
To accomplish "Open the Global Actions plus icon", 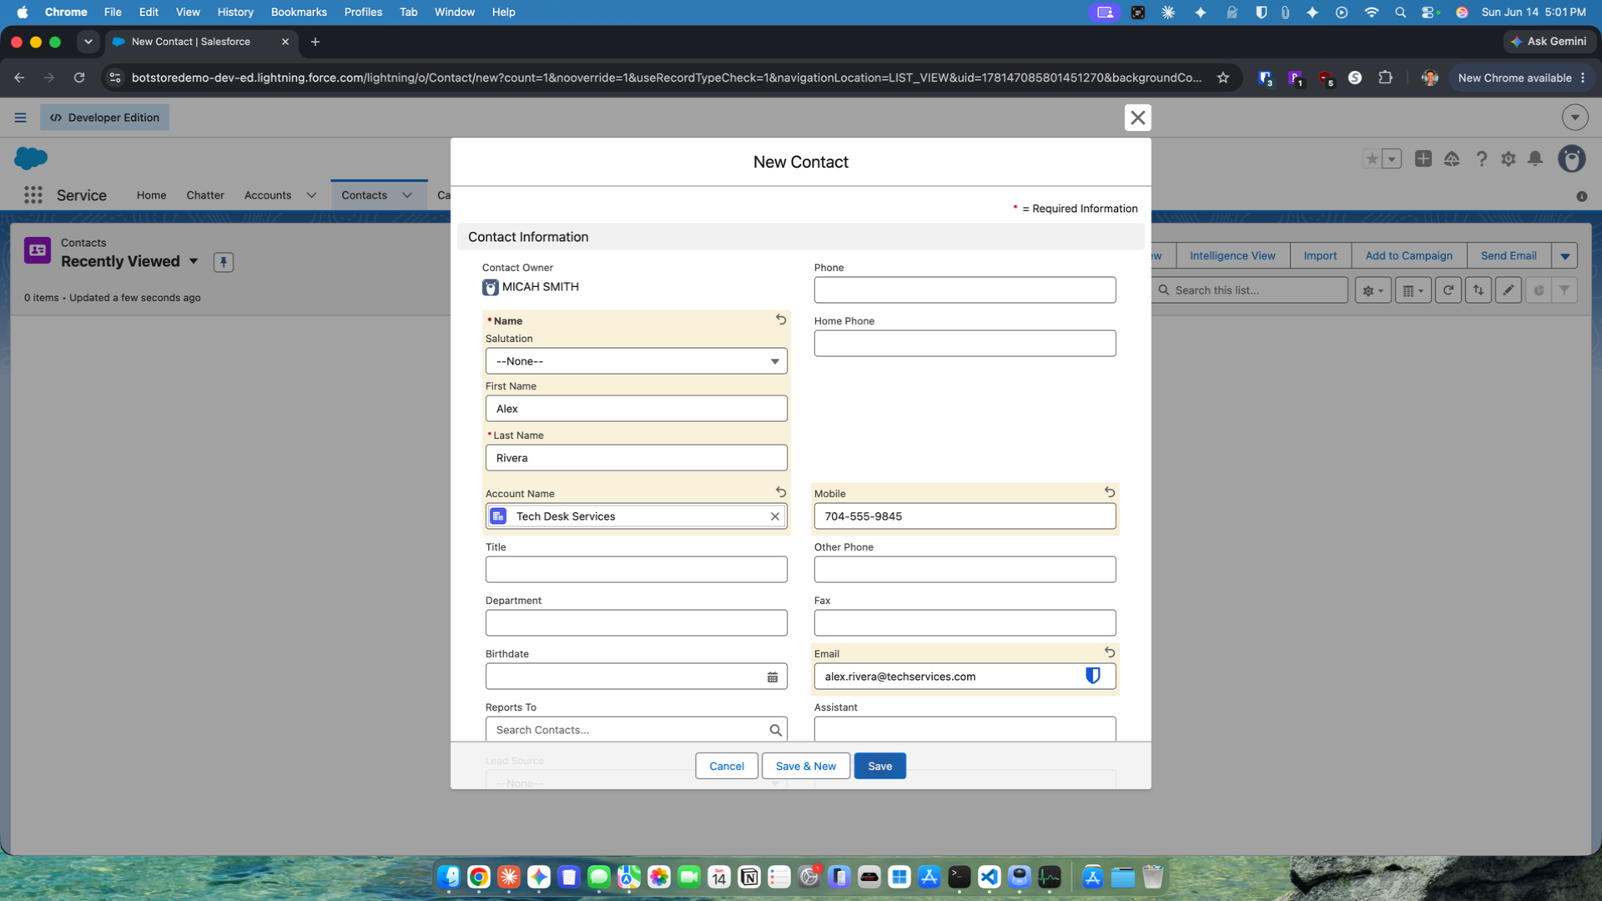I will tap(1423, 159).
